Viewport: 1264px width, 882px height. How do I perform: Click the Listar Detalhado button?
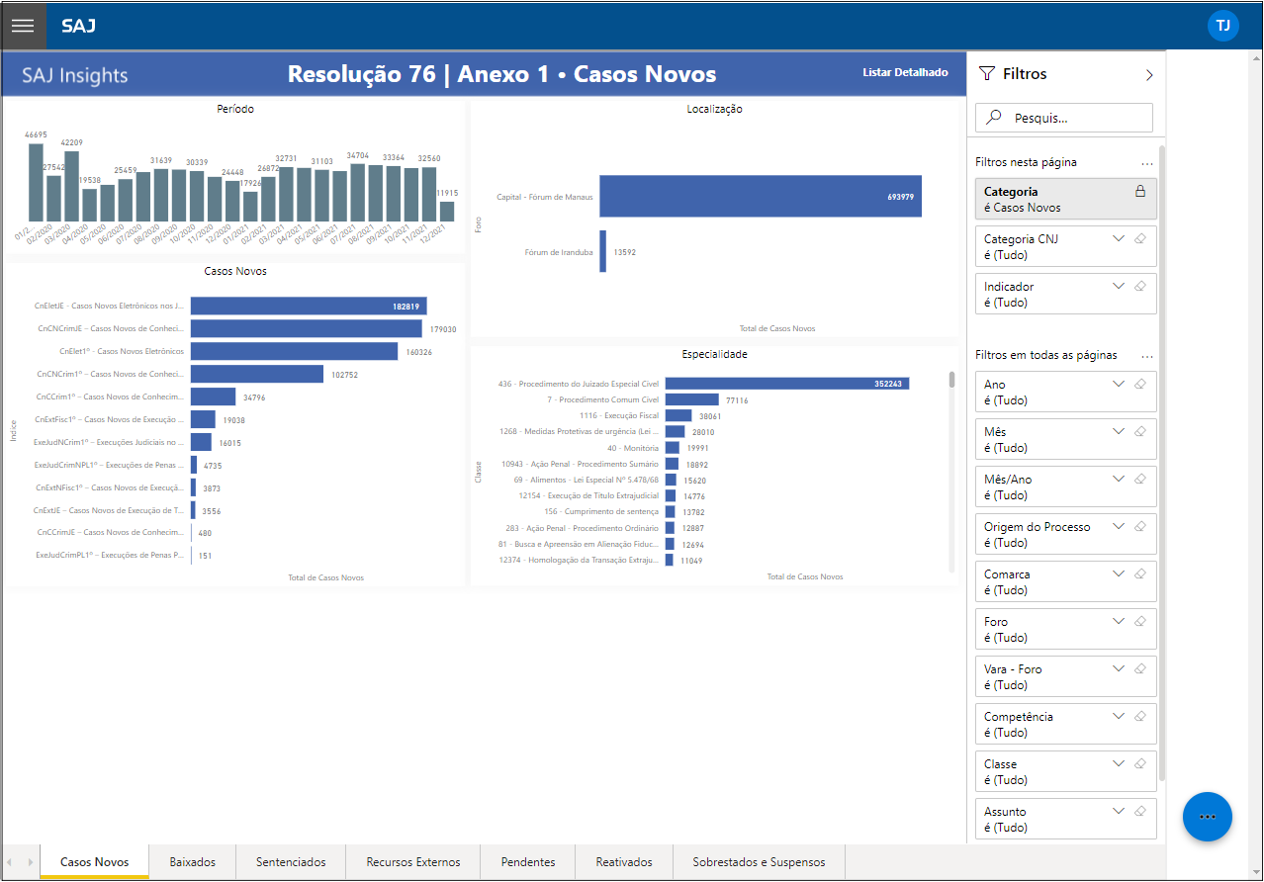point(905,72)
